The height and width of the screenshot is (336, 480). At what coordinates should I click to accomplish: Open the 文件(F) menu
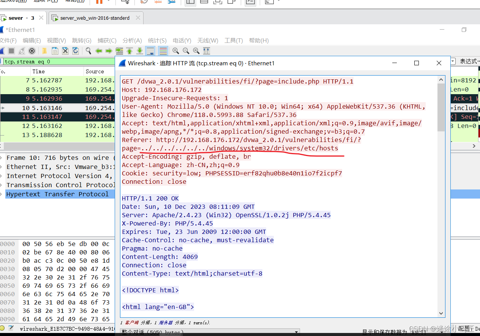coord(8,40)
